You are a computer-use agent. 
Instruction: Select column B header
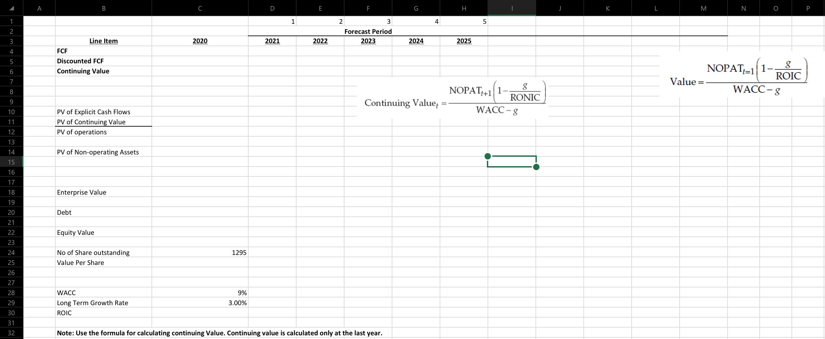pyautogui.click(x=104, y=8)
